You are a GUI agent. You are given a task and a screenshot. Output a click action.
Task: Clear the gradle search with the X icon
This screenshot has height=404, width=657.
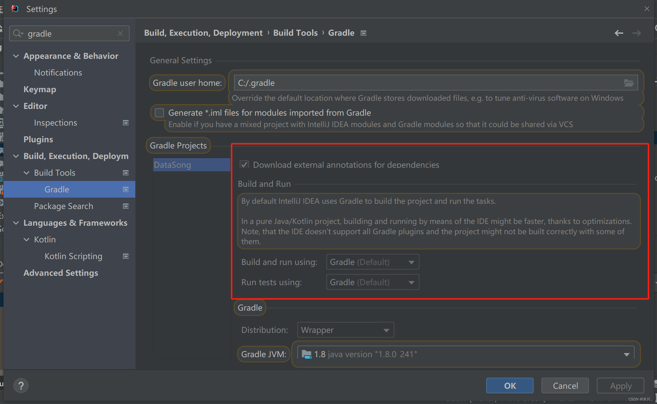[x=120, y=33]
